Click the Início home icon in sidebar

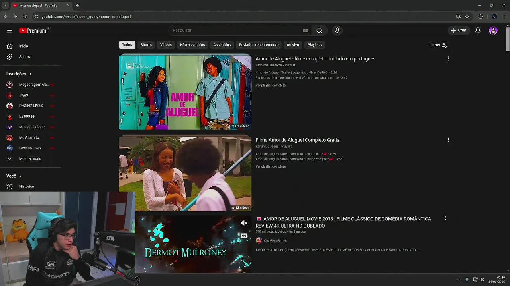click(x=10, y=46)
